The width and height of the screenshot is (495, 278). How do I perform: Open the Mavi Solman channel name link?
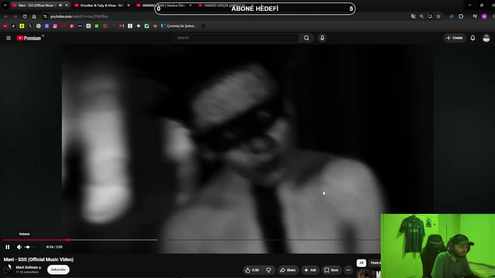27,267
